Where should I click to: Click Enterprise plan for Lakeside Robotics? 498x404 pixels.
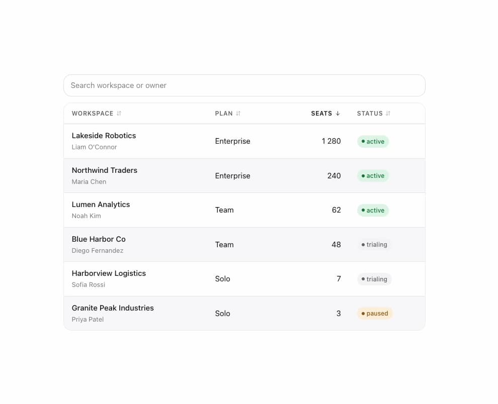232,141
